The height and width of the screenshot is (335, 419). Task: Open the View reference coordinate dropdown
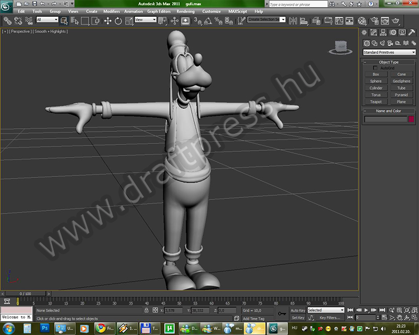pos(146,19)
